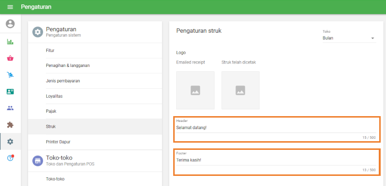The image size is (386, 186).
Task: Click the Pengaturan gear circle icon
Action: click(38, 32)
